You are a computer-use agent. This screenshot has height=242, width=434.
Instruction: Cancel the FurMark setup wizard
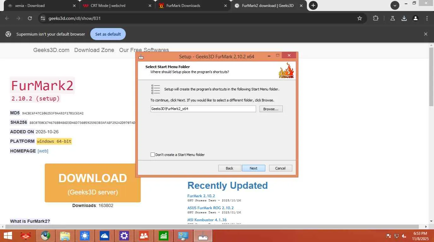[x=280, y=168]
